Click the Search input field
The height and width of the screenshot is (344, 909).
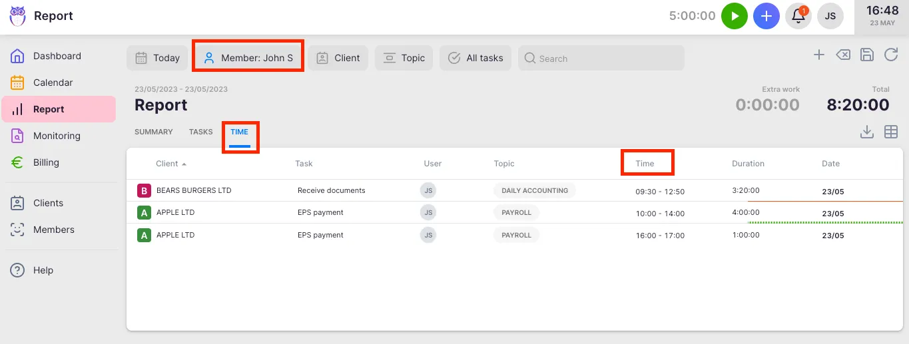601,59
